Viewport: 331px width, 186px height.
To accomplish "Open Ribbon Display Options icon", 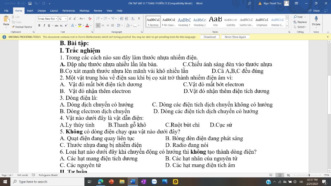I will pyautogui.click(x=296, y=3).
